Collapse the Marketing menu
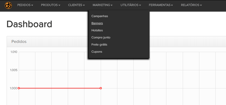 (x=103, y=5)
